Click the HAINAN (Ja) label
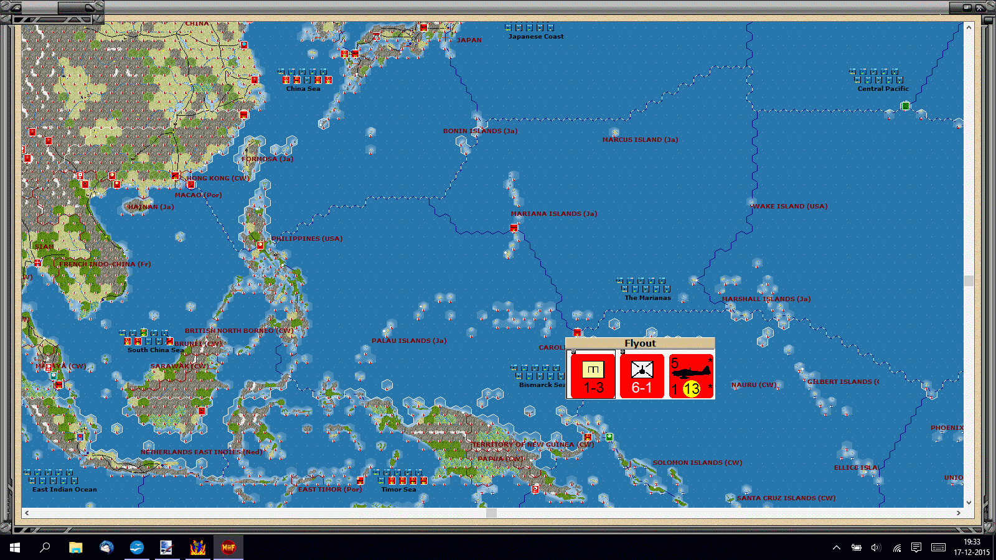996x560 pixels. click(151, 207)
